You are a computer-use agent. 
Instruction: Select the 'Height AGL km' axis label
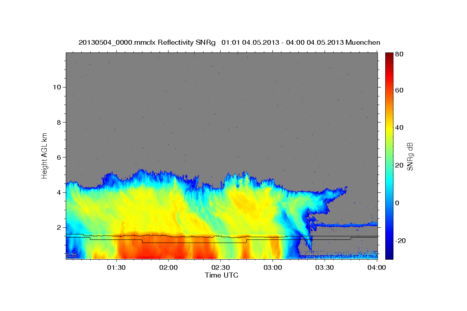pyautogui.click(x=44, y=155)
